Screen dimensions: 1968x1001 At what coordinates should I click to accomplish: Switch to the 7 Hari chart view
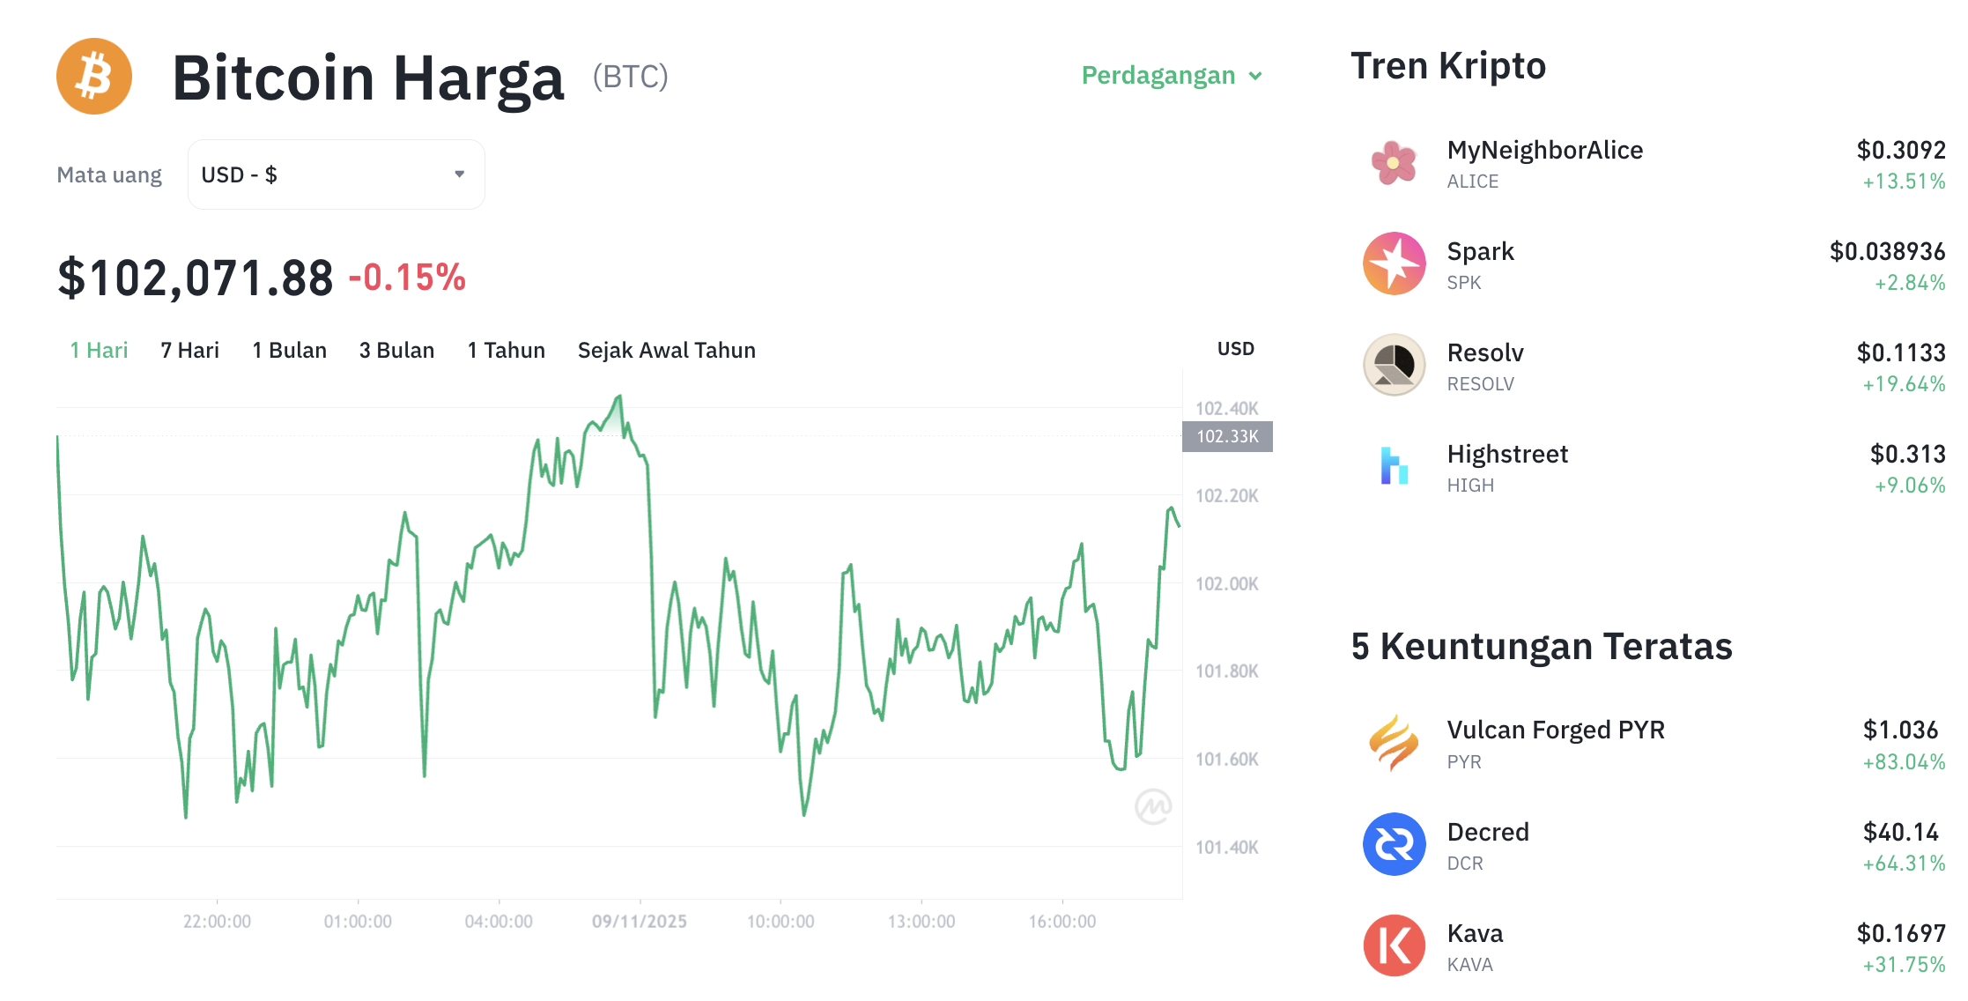189,350
